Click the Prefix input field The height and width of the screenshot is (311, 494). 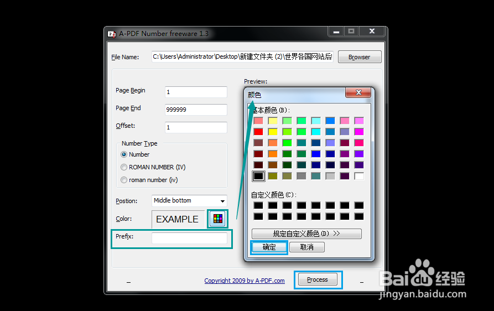coord(189,238)
